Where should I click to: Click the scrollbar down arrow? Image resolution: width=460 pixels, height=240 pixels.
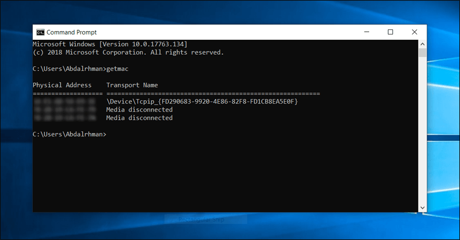(x=423, y=208)
